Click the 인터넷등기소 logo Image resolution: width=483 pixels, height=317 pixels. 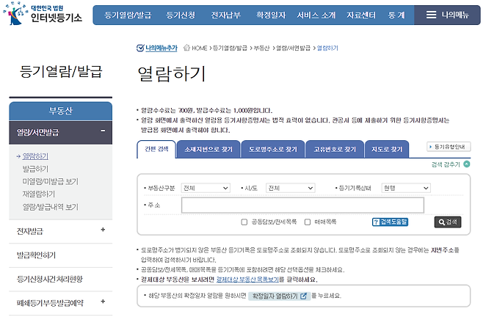[43, 13]
